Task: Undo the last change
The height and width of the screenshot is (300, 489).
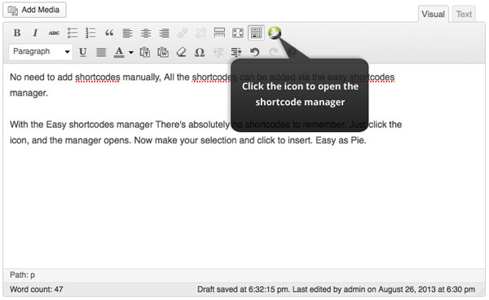Action: tap(255, 52)
